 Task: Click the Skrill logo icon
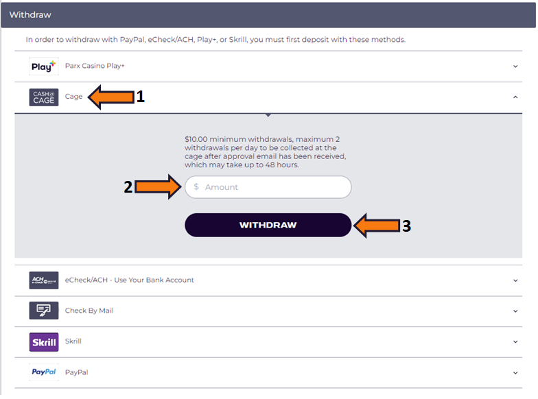[44, 341]
